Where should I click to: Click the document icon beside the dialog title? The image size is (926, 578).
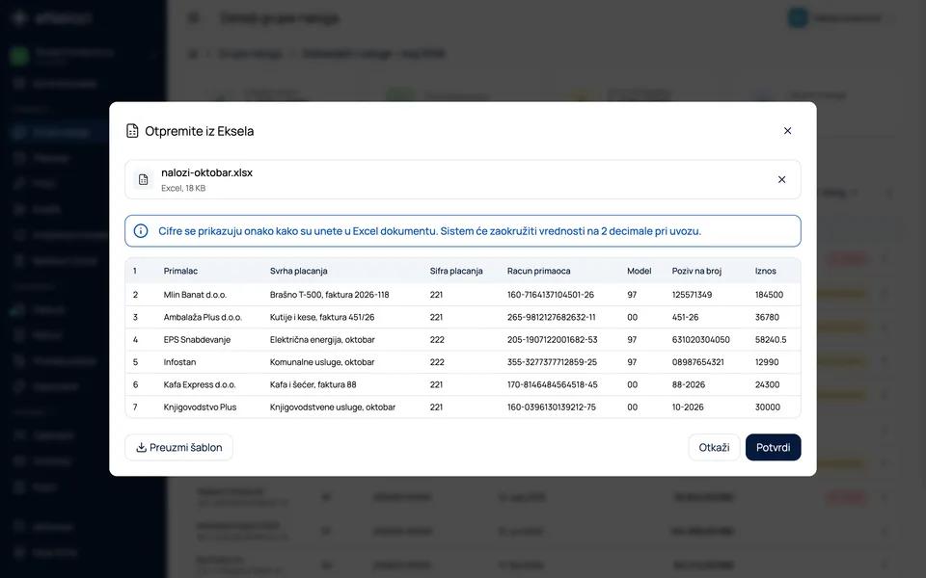click(x=132, y=131)
